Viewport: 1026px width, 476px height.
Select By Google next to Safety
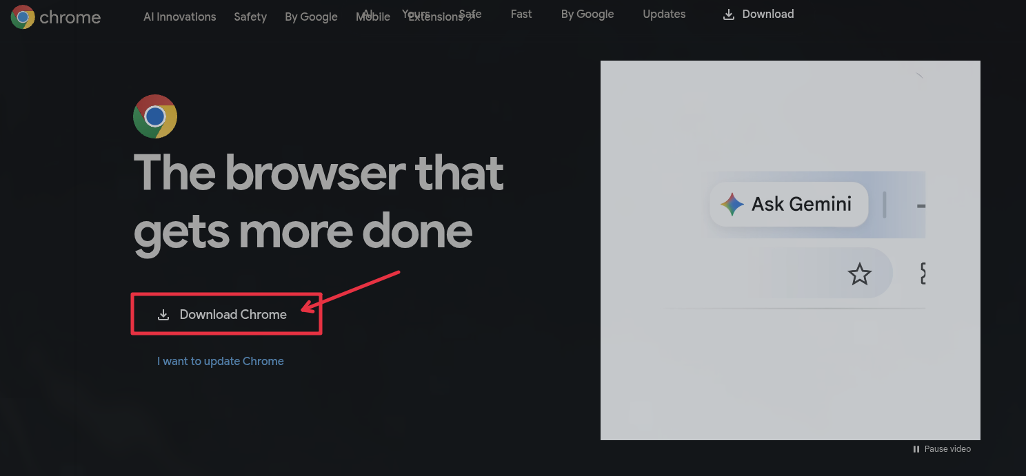311,17
